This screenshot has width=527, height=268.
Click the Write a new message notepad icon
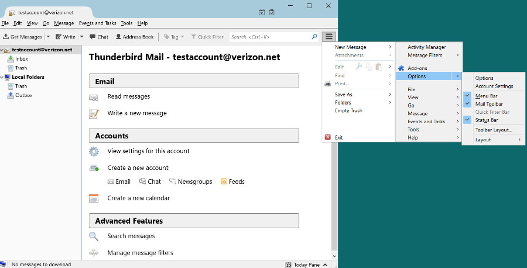click(94, 114)
